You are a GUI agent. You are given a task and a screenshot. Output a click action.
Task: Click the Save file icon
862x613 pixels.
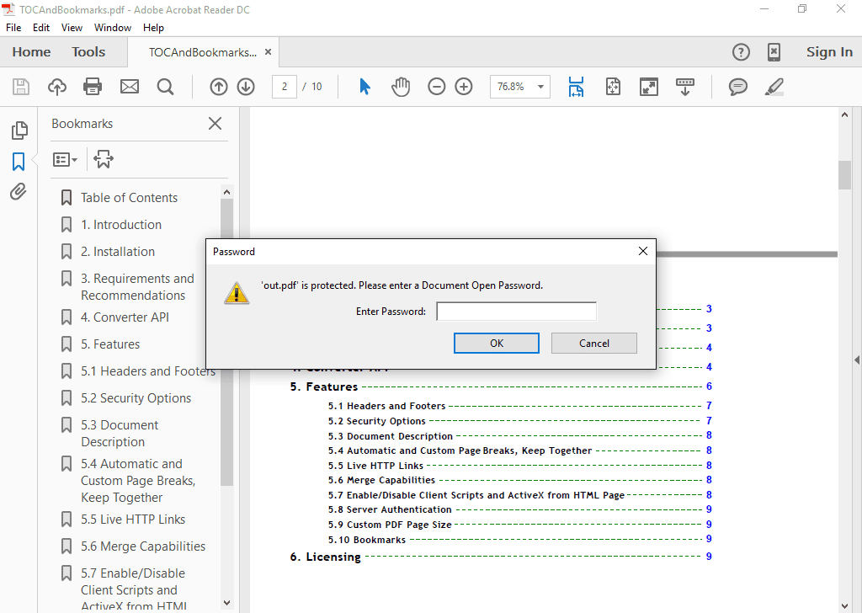(21, 87)
